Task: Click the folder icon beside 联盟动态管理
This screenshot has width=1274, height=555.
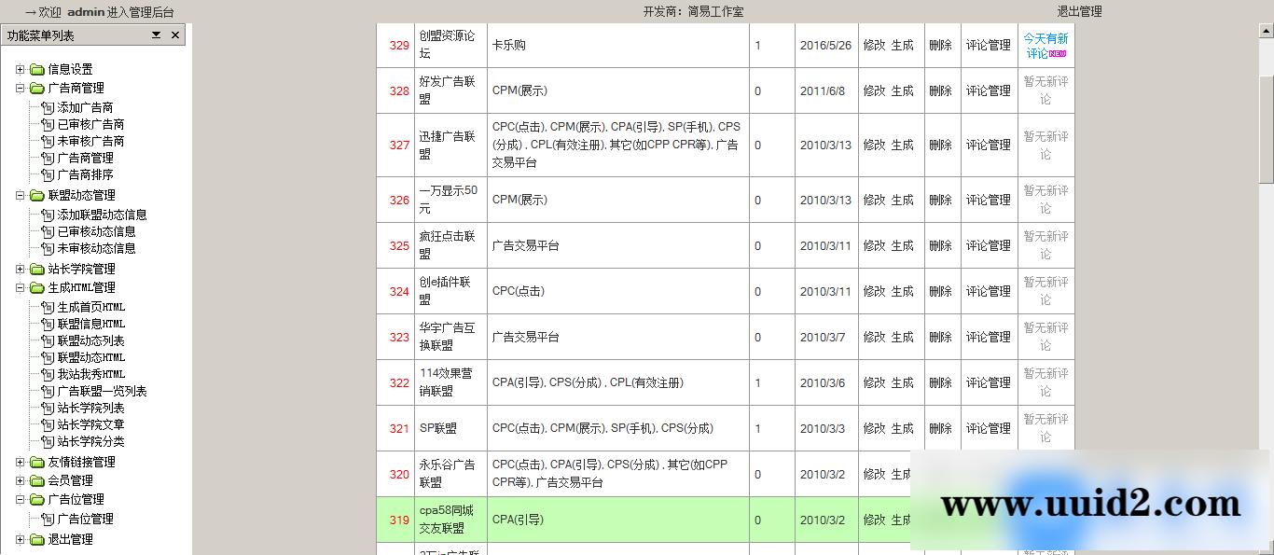Action: [x=35, y=195]
